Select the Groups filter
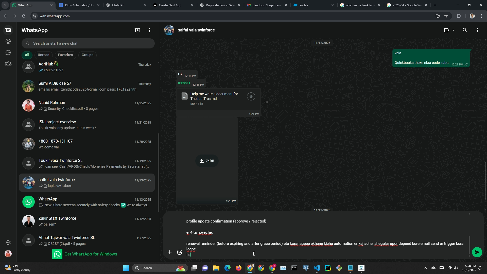Viewport: 487px width, 274px height. click(x=87, y=55)
